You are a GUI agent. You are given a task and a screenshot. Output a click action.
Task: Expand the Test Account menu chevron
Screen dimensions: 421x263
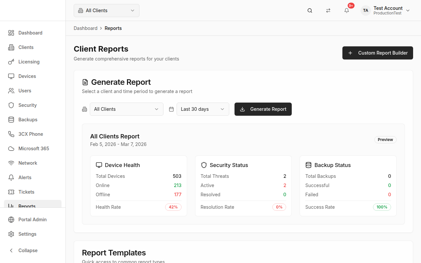click(408, 11)
